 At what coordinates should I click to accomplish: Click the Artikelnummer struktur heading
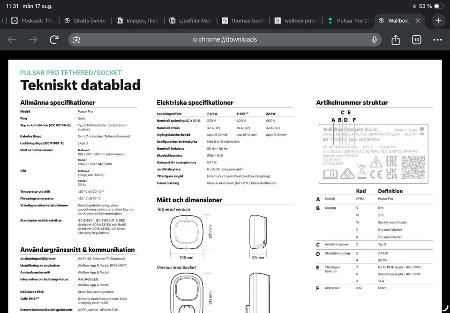click(x=352, y=103)
